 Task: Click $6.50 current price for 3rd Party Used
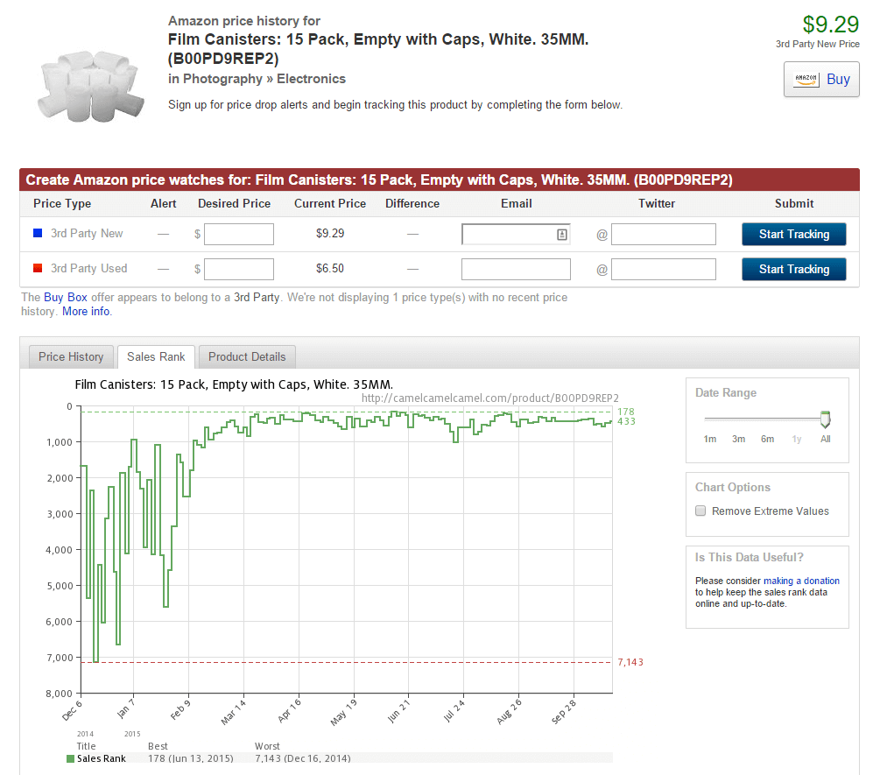point(330,268)
